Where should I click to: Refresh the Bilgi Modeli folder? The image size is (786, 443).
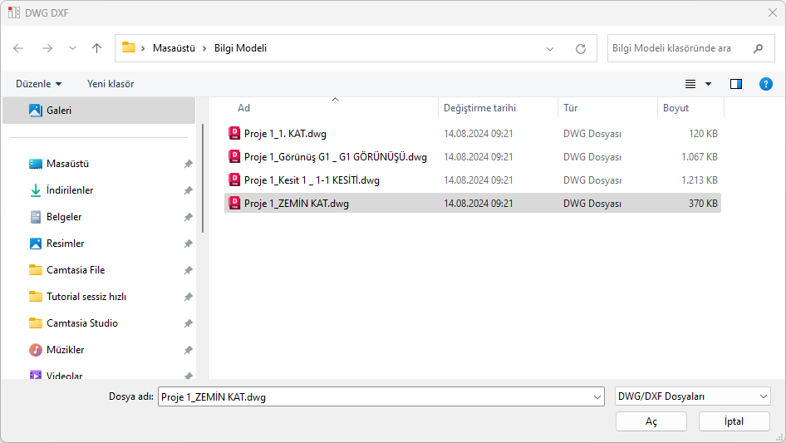pyautogui.click(x=581, y=49)
